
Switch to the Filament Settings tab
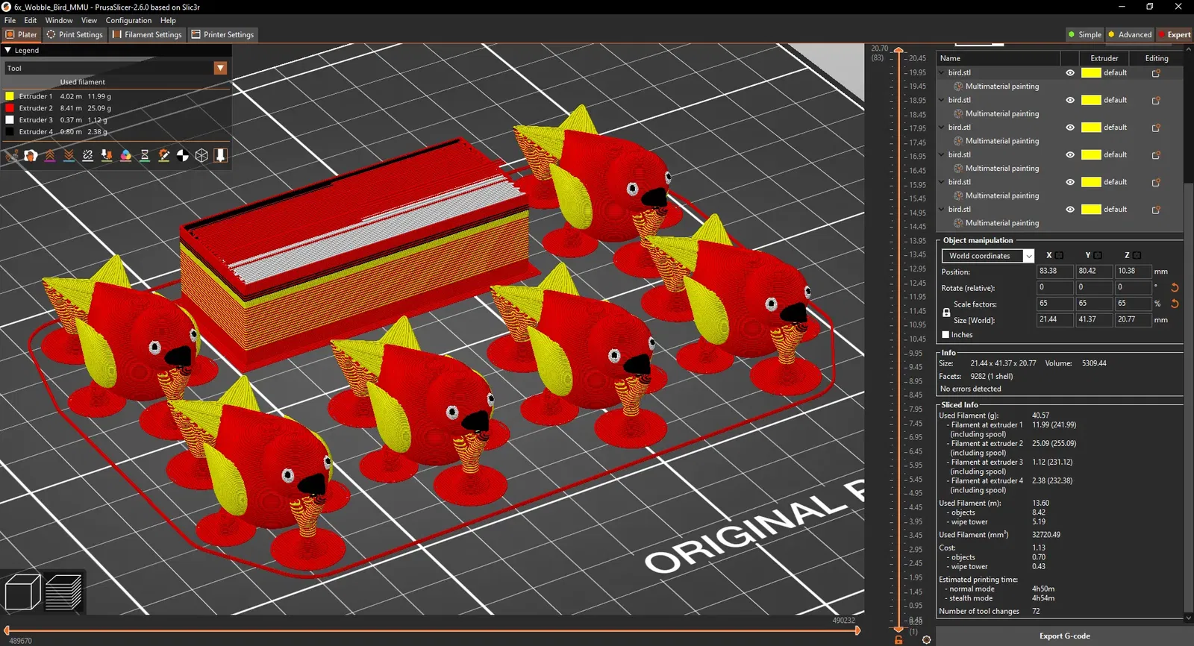(147, 34)
